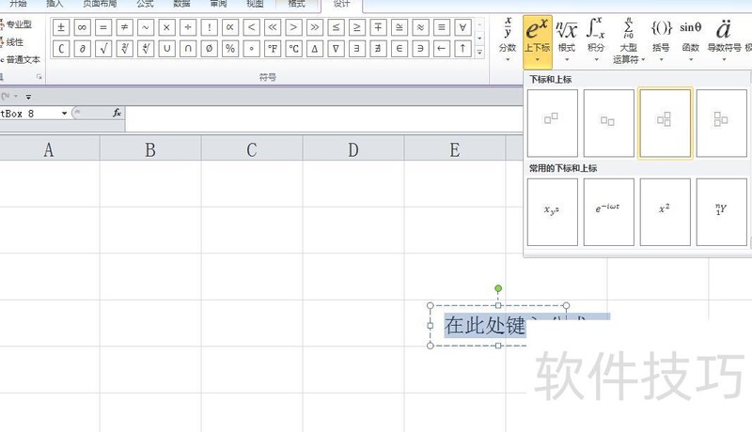Image resolution: width=752 pixels, height=432 pixels.
Task: Insert the plus-minus symbol
Action: point(61,27)
